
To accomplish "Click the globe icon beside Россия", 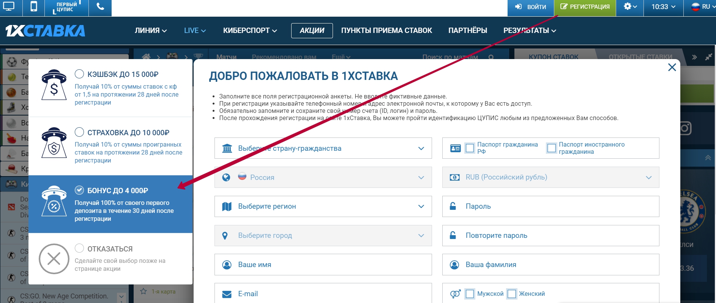I will pyautogui.click(x=226, y=177).
